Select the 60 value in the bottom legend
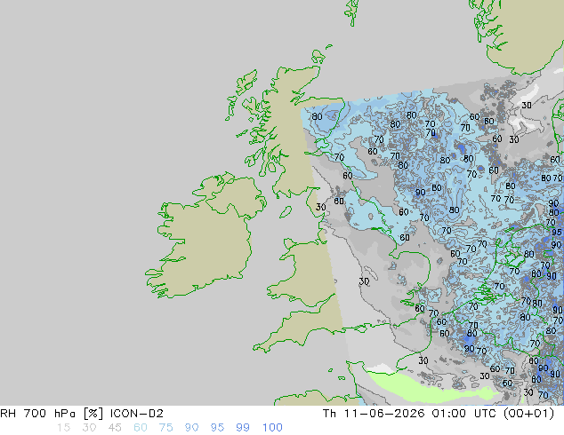Viewport: 564px width, 435px height. [140, 428]
